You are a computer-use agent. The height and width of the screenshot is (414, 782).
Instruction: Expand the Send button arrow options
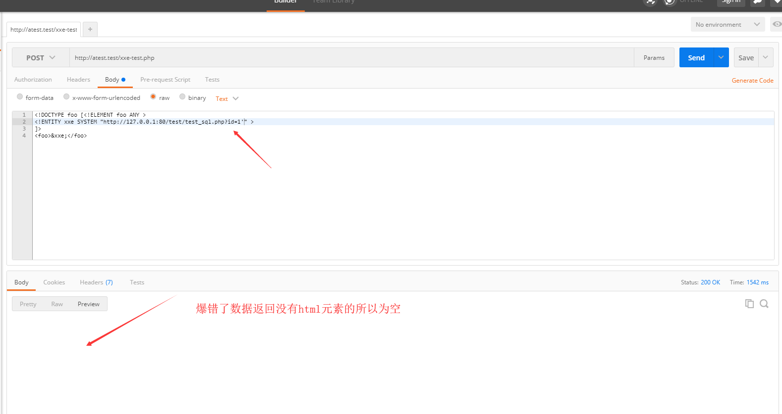point(721,57)
